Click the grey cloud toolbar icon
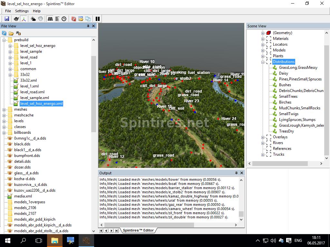The height and width of the screenshot is (247, 330). click(40, 19)
